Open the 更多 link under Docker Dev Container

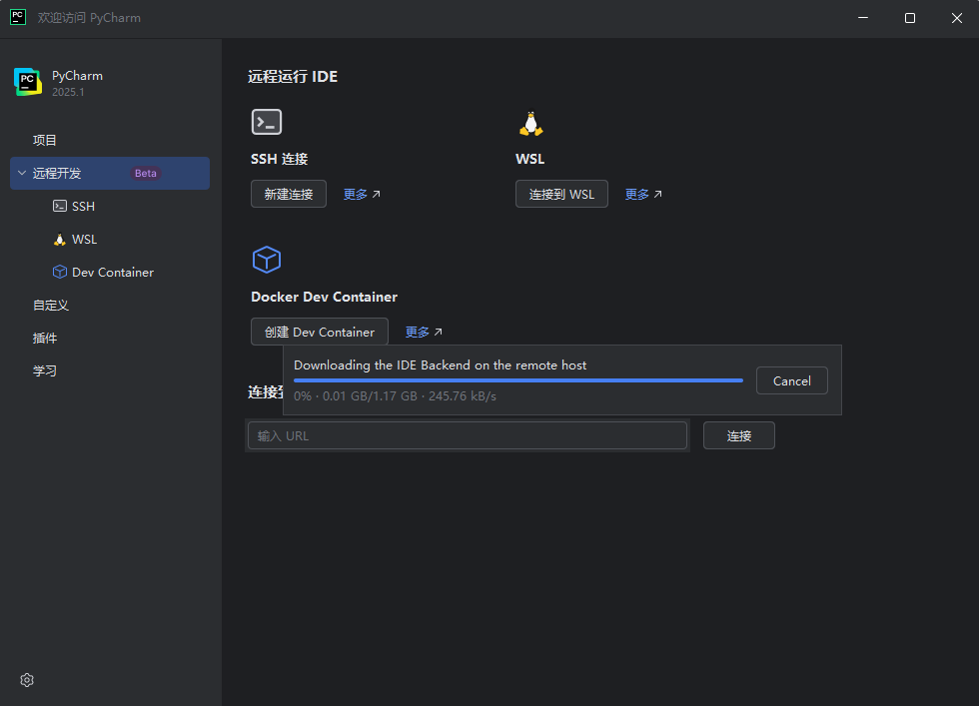418,333
